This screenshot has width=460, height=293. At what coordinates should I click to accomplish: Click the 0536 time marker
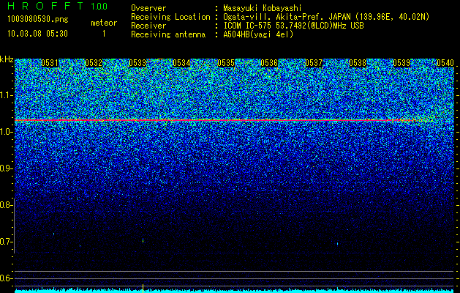click(269, 63)
